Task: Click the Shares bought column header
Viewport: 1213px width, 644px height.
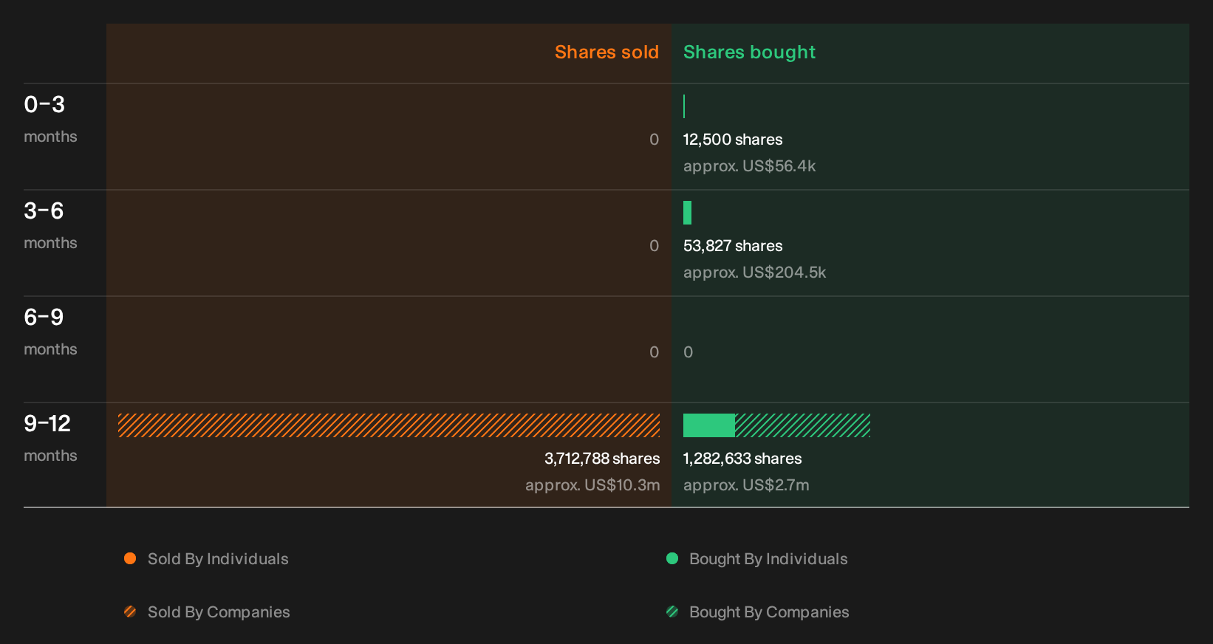Action: point(749,52)
